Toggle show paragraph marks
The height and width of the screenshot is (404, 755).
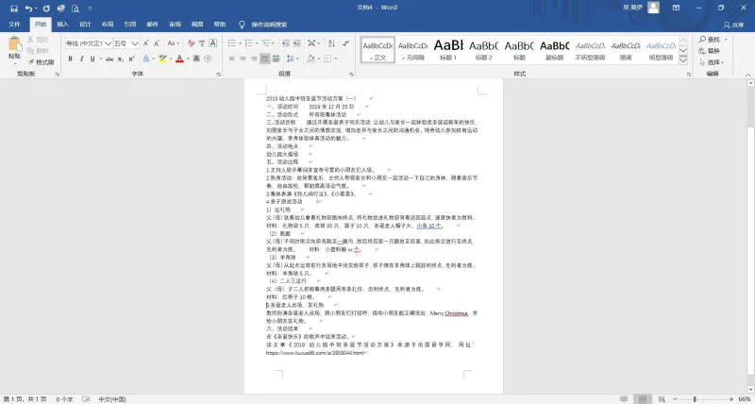point(345,43)
